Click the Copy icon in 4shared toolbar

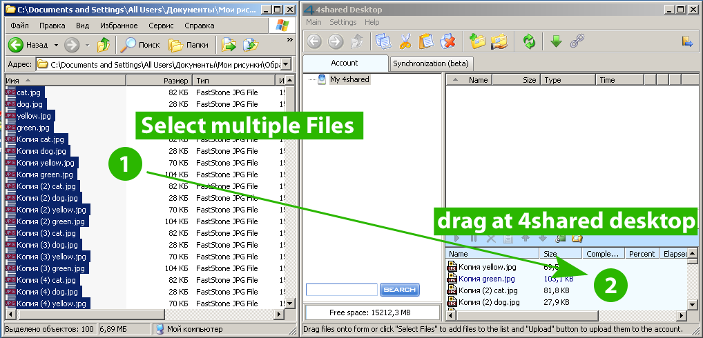[x=383, y=42]
